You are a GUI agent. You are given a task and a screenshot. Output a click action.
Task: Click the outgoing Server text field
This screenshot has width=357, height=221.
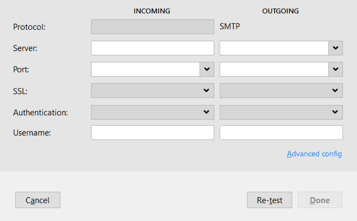(x=274, y=48)
